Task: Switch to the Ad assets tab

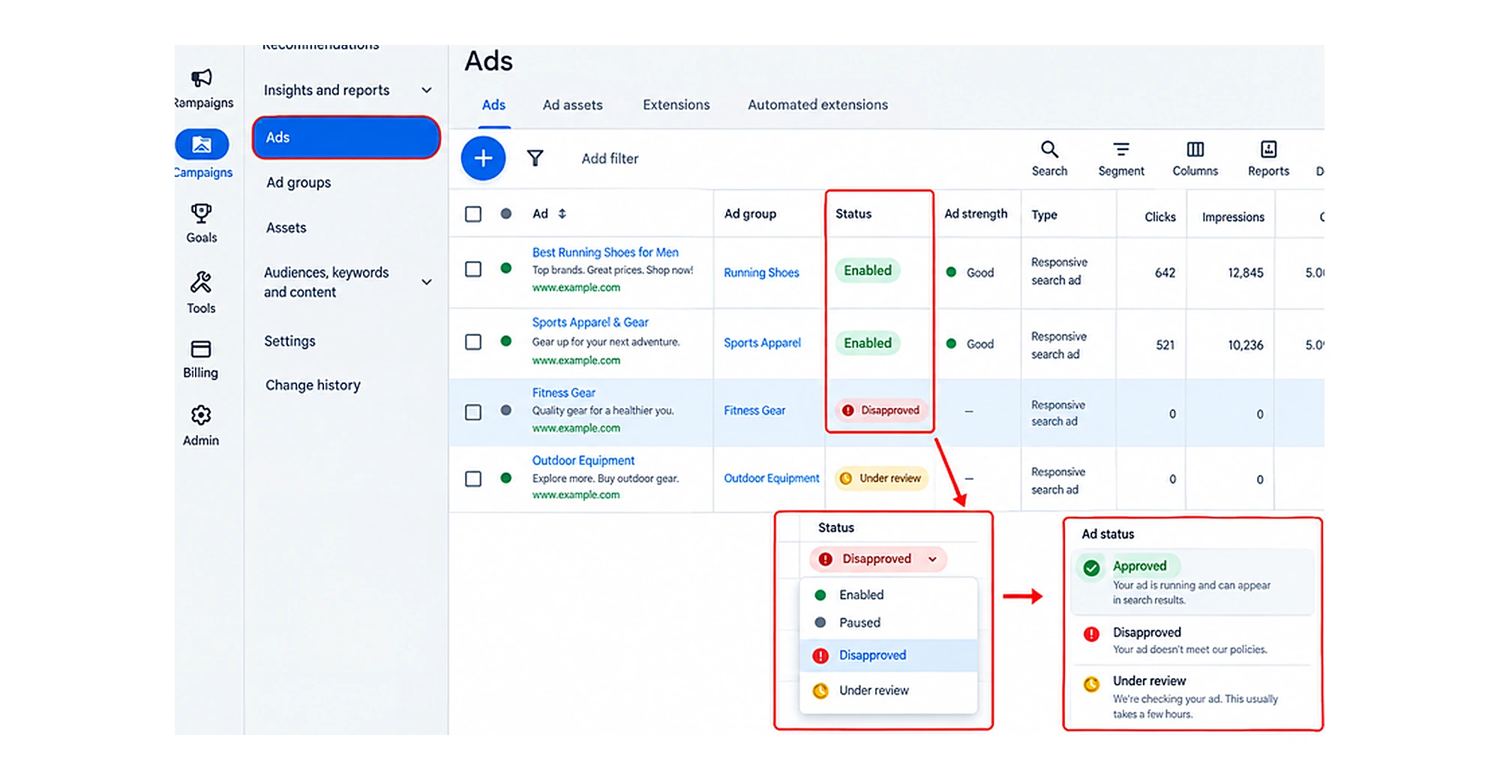Action: click(573, 105)
